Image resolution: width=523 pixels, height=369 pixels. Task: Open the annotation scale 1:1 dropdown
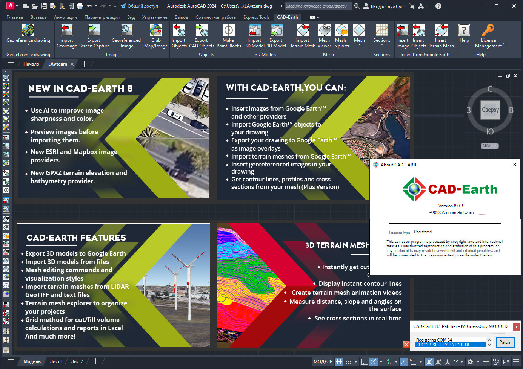[x=458, y=361]
